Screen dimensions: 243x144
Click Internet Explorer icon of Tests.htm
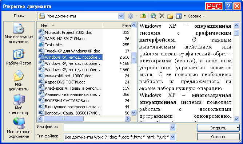[x=41, y=44]
